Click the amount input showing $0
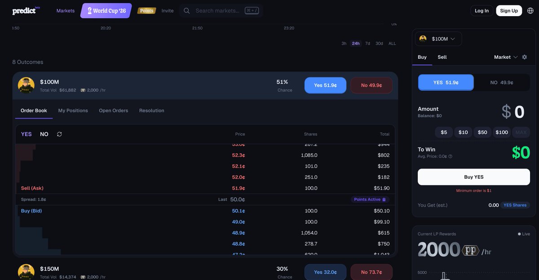The image size is (539, 280). pyautogui.click(x=513, y=112)
